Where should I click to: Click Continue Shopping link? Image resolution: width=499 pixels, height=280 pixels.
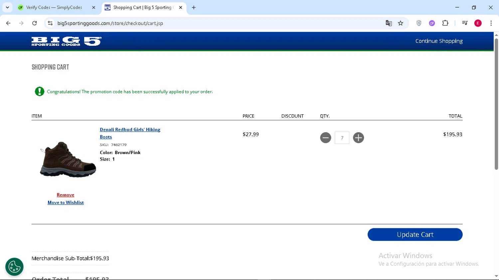click(439, 41)
